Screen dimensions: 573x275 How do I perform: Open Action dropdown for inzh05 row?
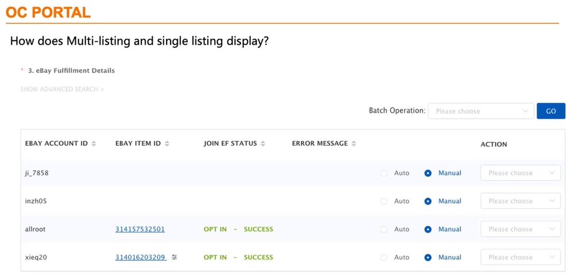point(520,201)
